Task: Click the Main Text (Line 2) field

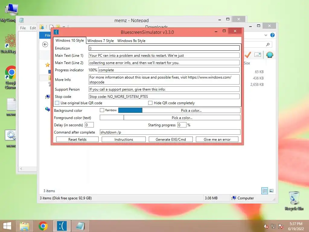Action: pyautogui.click(x=164, y=63)
